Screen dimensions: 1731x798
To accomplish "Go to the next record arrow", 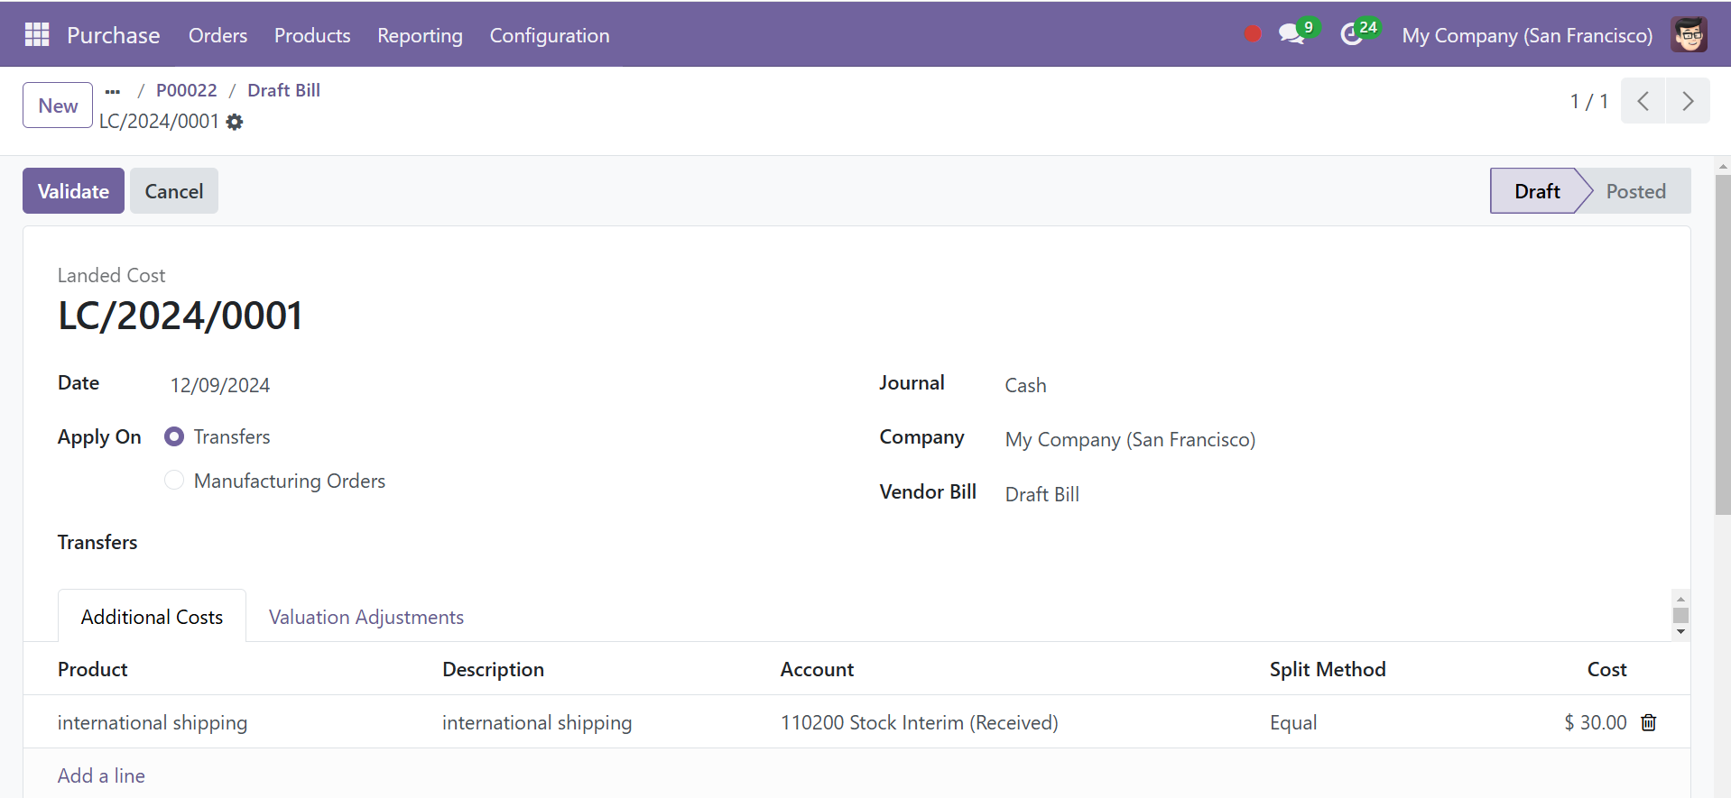I will pos(1687,101).
